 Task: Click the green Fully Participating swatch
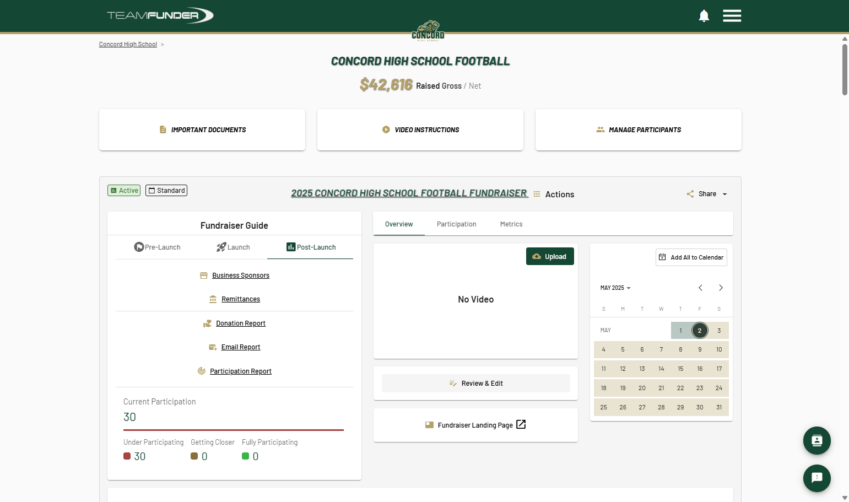pyautogui.click(x=245, y=456)
